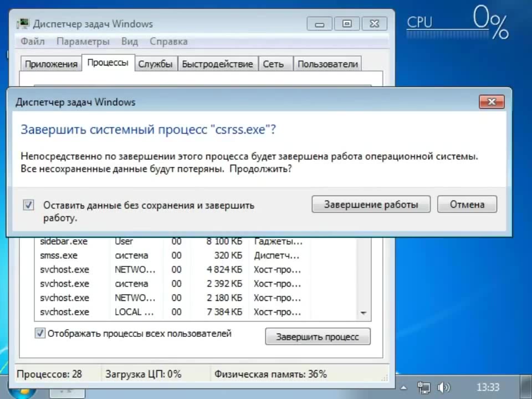Select the smss.exe process row
This screenshot has height=399, width=532.
click(x=59, y=255)
